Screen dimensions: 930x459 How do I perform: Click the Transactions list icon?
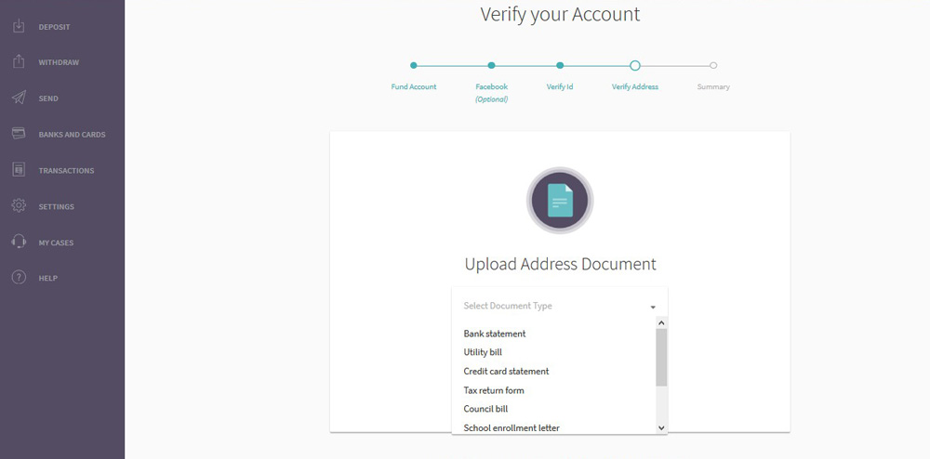point(19,170)
